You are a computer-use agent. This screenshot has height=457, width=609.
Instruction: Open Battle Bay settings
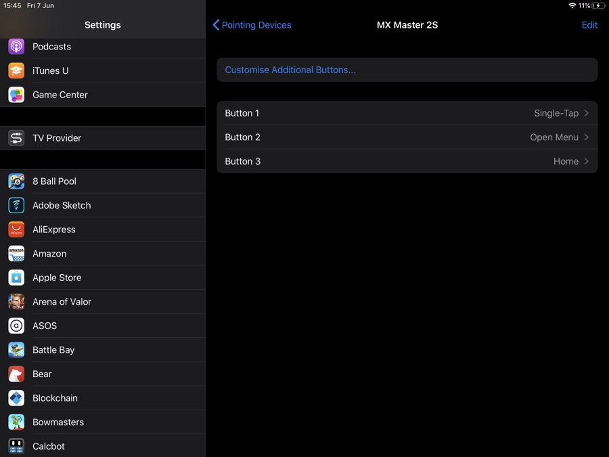103,350
